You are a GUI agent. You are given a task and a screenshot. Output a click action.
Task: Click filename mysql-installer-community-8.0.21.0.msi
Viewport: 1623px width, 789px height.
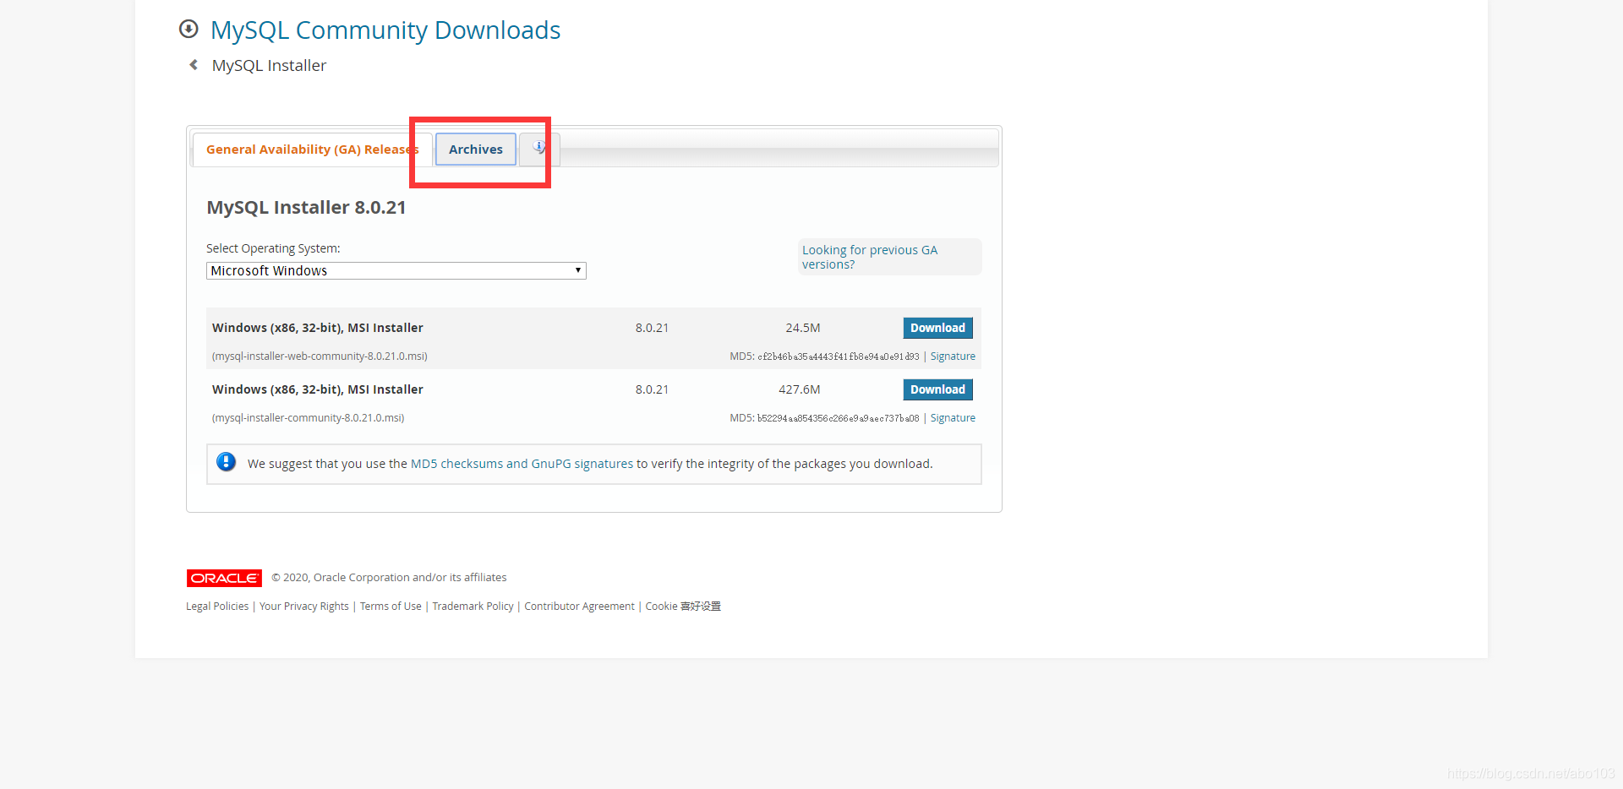(308, 418)
